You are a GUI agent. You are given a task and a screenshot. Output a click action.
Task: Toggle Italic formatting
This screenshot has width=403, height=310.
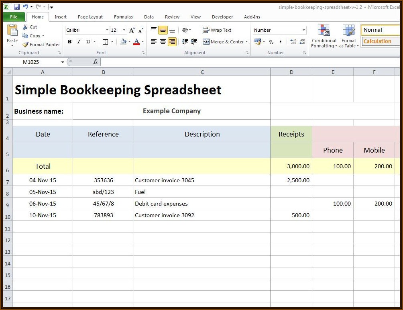(79, 42)
